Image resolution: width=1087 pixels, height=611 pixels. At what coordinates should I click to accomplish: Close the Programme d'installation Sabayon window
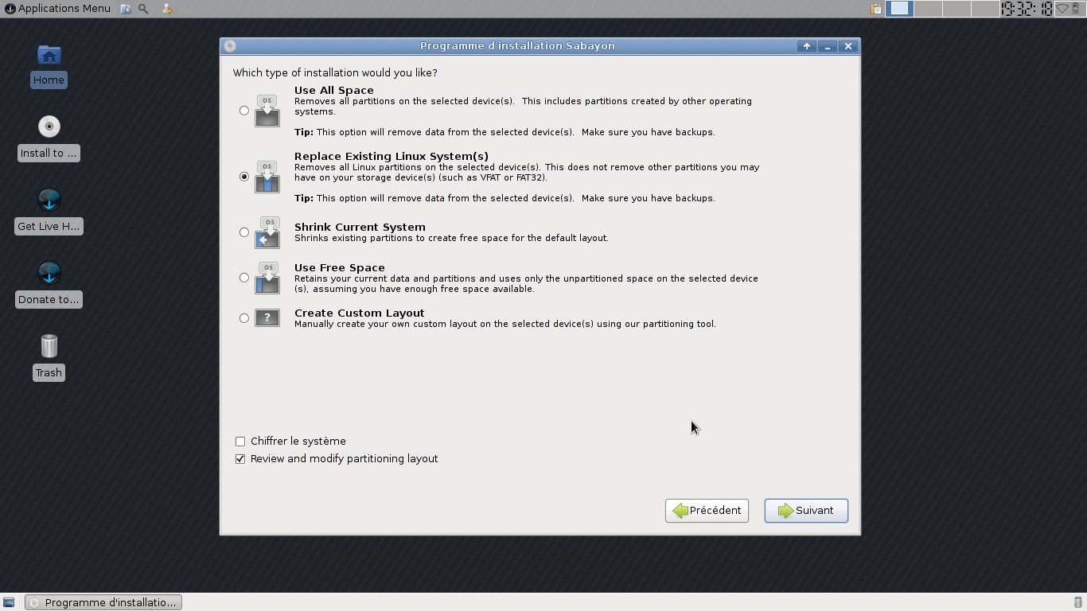tap(848, 46)
